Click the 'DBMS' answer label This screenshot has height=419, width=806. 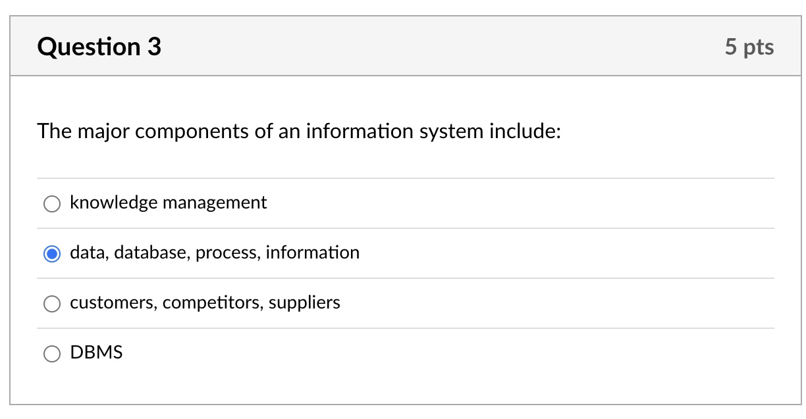tap(96, 353)
